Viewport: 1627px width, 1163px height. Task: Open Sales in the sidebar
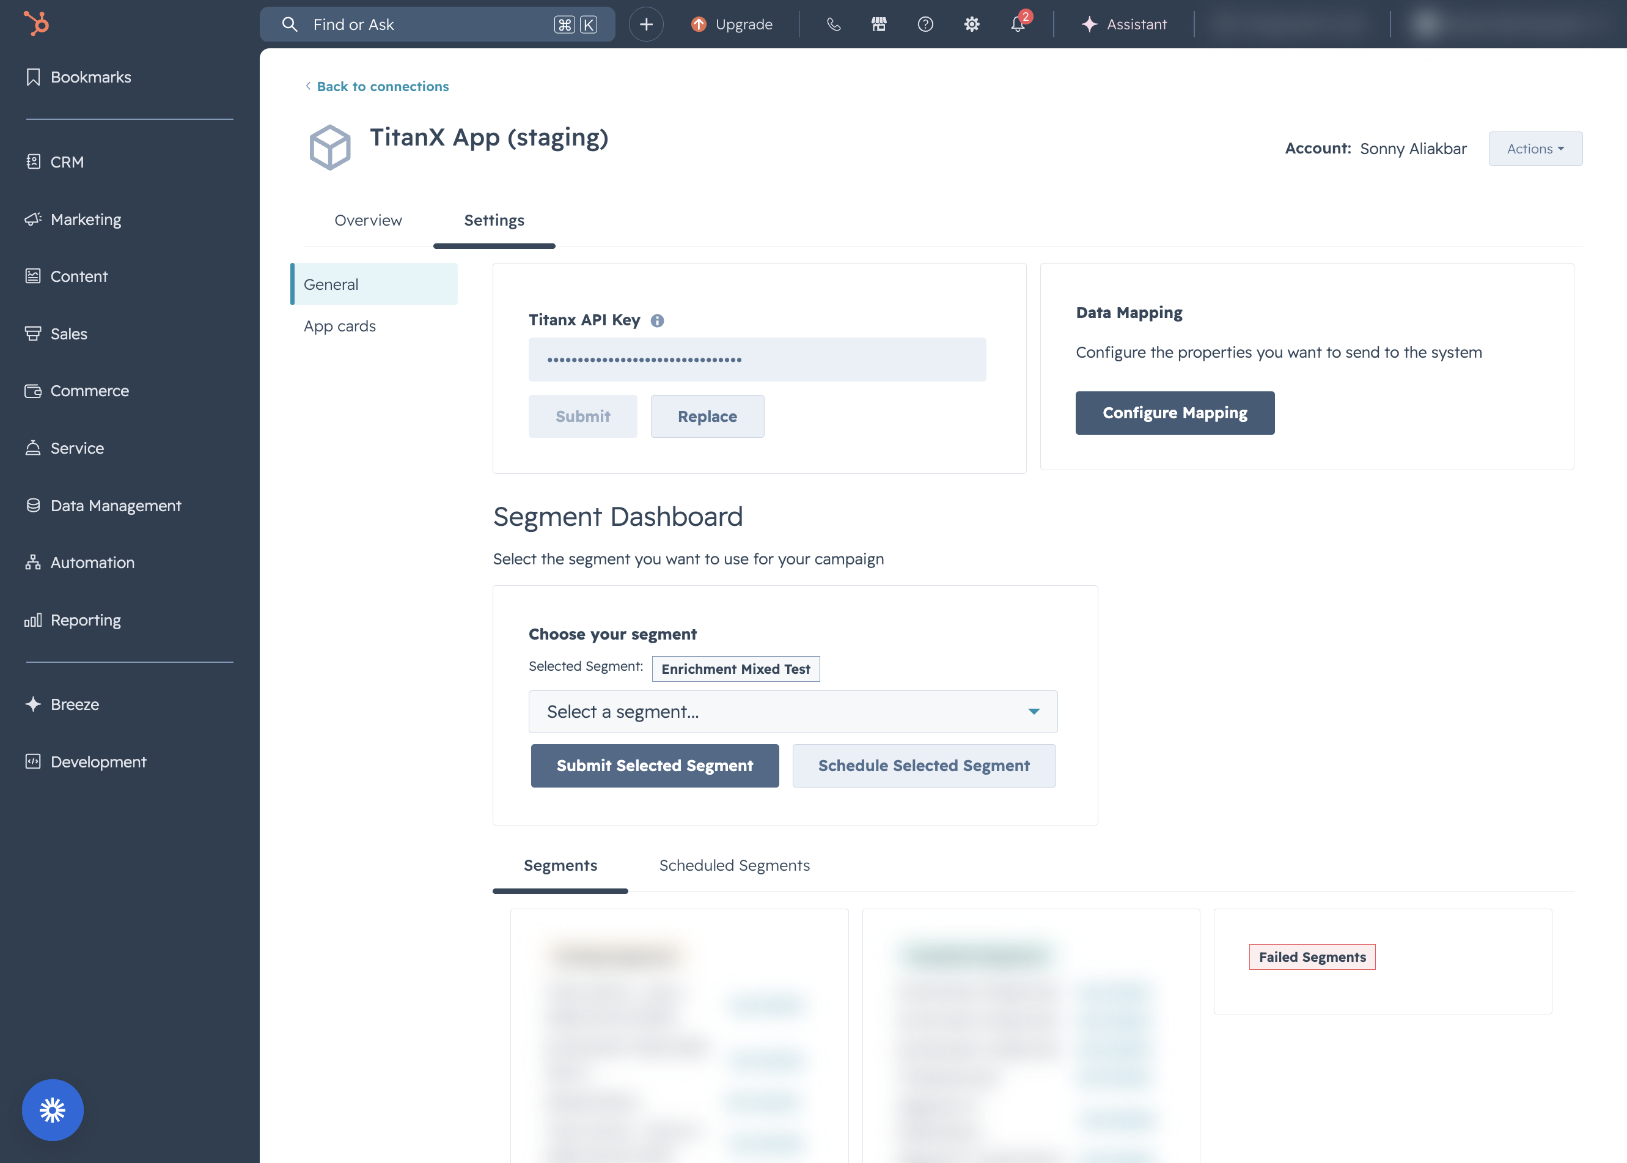57,334
